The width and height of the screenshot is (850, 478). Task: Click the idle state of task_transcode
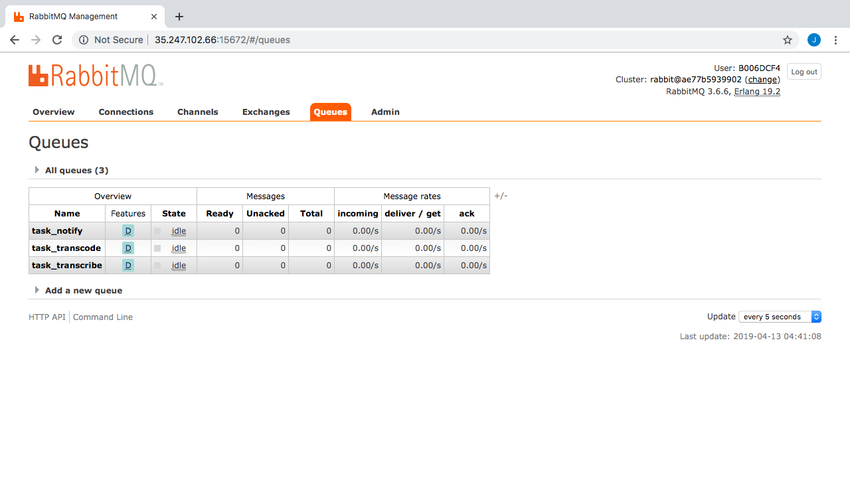click(179, 248)
